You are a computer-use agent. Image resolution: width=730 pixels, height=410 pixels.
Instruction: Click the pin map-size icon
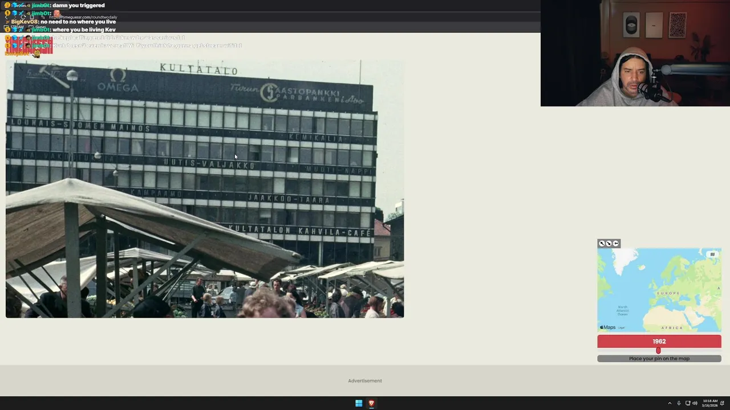click(x=615, y=244)
